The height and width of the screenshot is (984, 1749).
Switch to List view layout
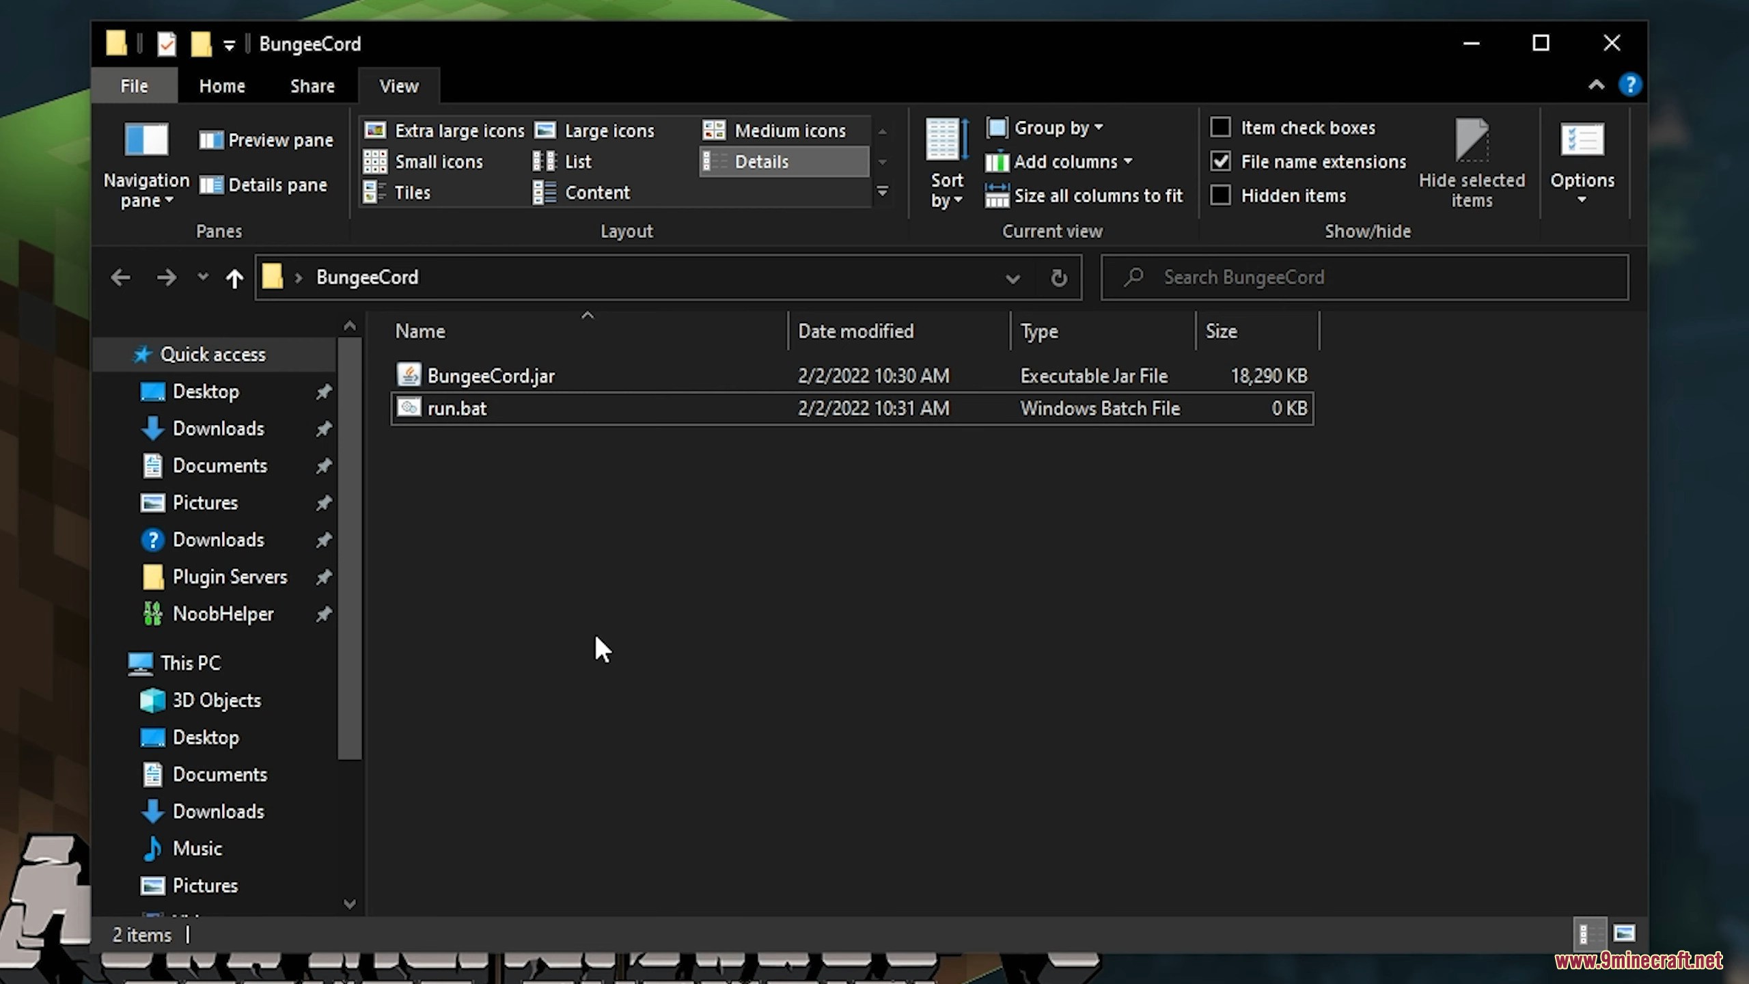[x=578, y=161]
